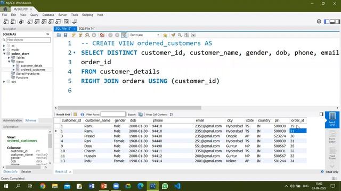This screenshot has height=191, width=341.
Task: Switch to the Administration tab
Action: [x=12, y=120]
